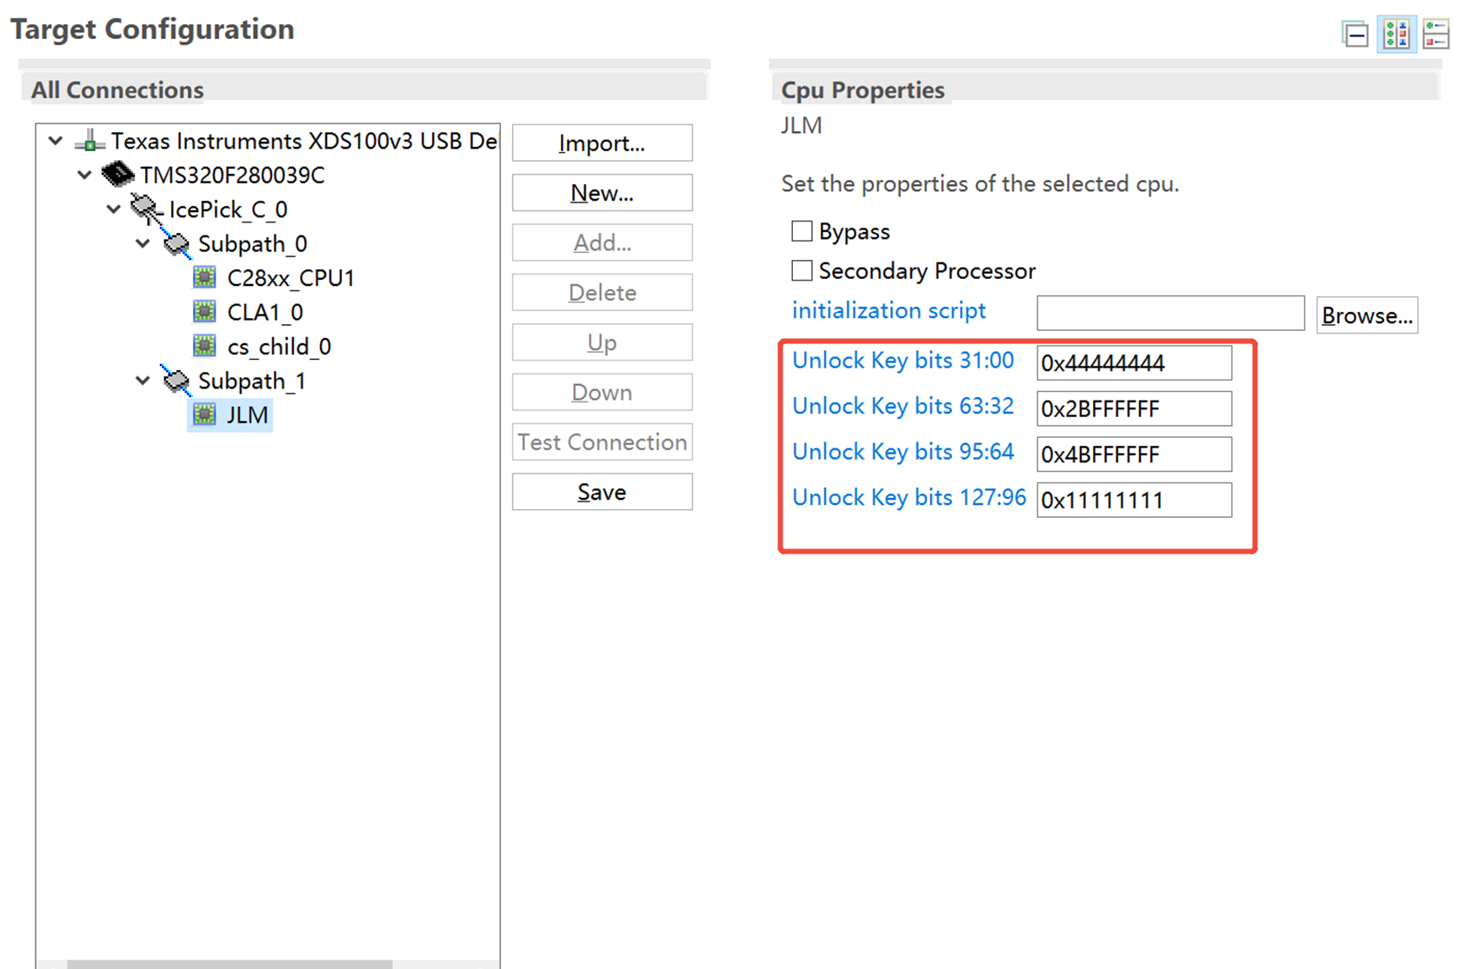Click the Up button
This screenshot has height=969, width=1472.
pos(602,342)
